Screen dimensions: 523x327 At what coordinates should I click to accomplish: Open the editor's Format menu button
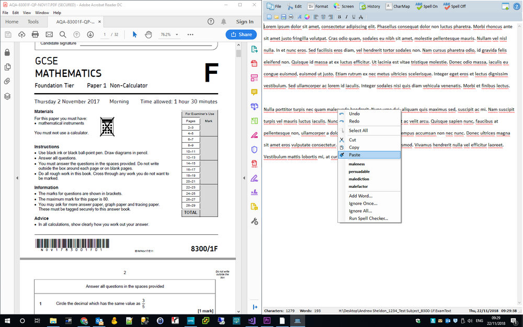pos(317,6)
